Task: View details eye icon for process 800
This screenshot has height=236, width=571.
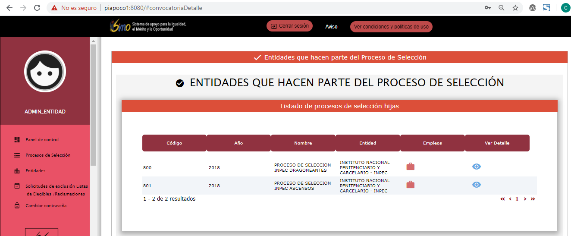Action: pos(476,167)
